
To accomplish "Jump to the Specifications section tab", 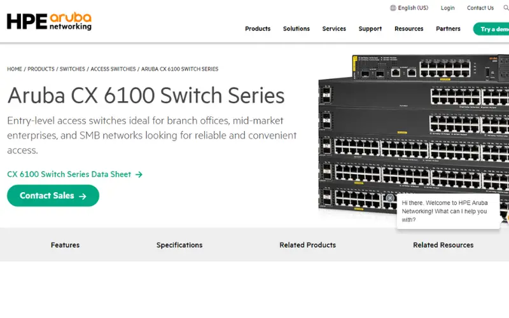I will point(179,245).
